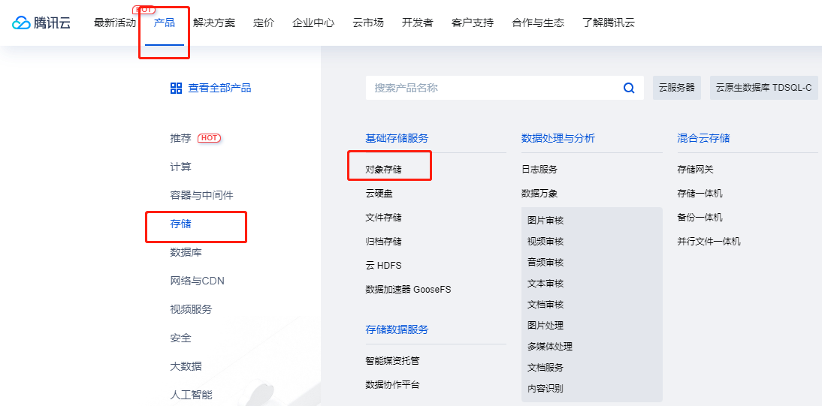Screen dimensions: 822x406
Task: Open the 数据协作平台 link
Action: pos(393,384)
